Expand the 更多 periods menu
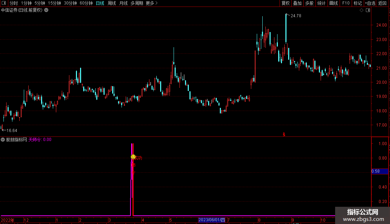Viewport: 390px width, 224px height. [x=152, y=3]
